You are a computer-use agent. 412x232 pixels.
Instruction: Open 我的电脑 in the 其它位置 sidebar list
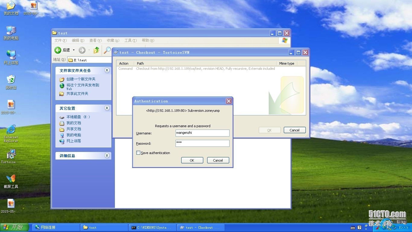(74, 135)
